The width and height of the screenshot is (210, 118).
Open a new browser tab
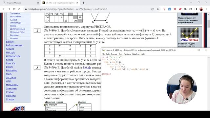(x=83, y=3)
